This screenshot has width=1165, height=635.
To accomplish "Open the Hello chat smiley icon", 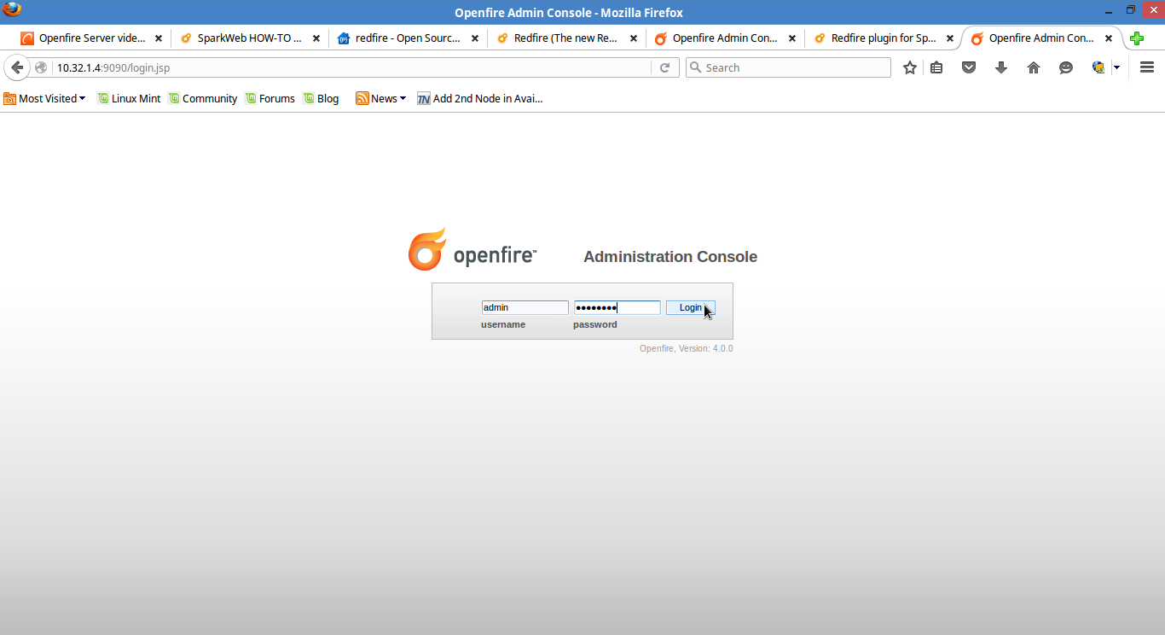I will [1066, 67].
